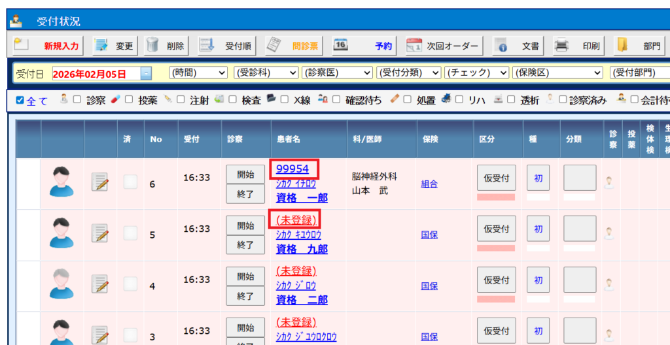The image size is (670, 345).
Task: Click the patient avatar in row 5
Action: pos(62,233)
